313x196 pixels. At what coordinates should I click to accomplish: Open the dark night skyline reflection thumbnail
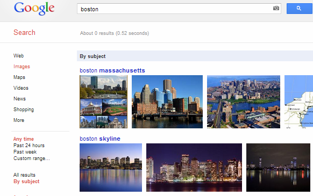[x=278, y=168]
